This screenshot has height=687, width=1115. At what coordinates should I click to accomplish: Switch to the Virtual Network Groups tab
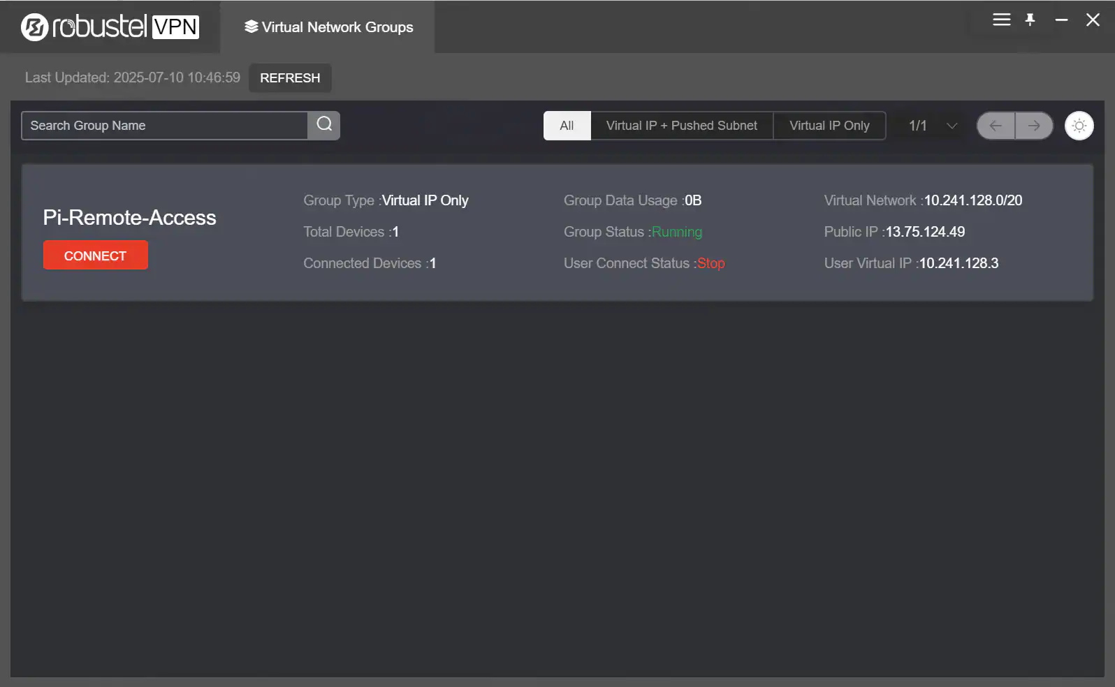[328, 27]
